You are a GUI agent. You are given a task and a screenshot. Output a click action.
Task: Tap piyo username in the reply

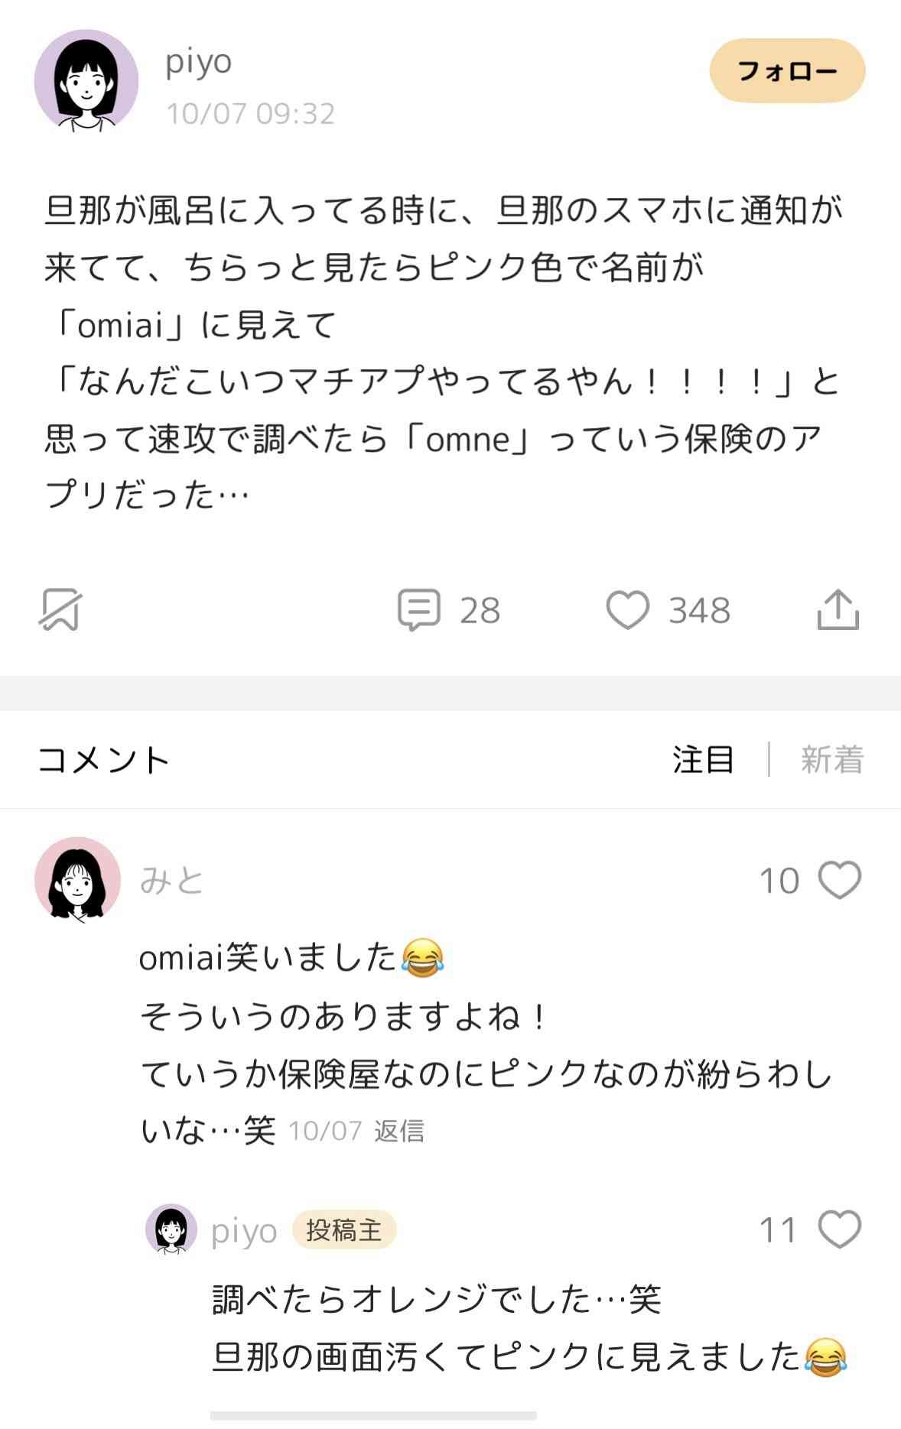point(243,1231)
